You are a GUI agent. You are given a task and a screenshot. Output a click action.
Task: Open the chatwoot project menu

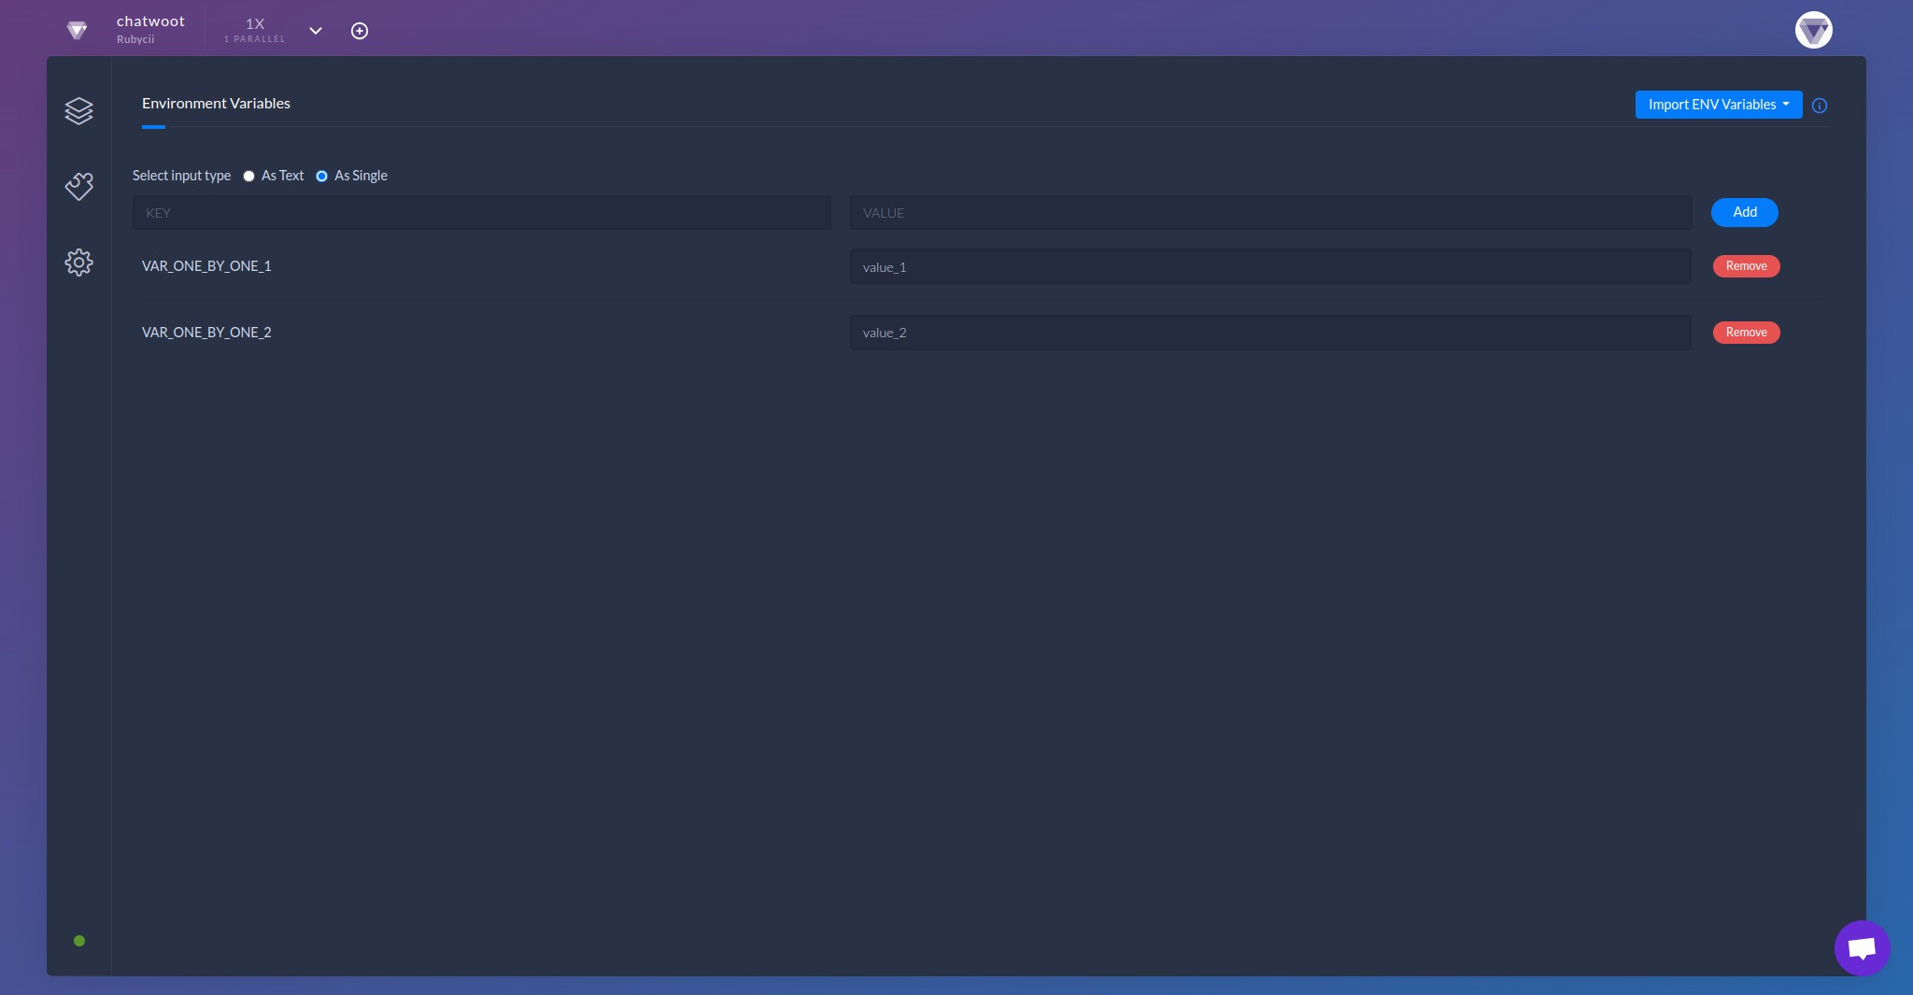coord(150,28)
